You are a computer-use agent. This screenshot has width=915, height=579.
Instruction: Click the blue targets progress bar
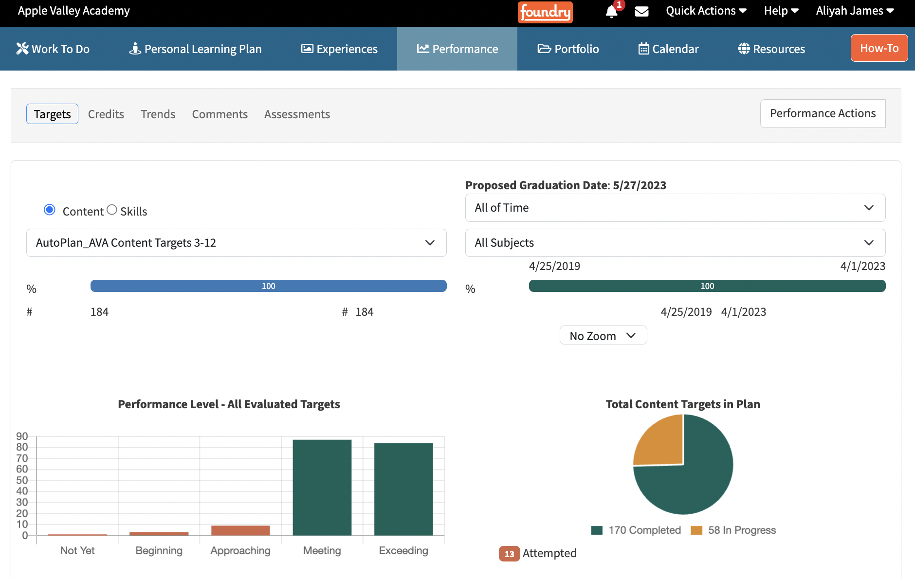[x=268, y=286]
